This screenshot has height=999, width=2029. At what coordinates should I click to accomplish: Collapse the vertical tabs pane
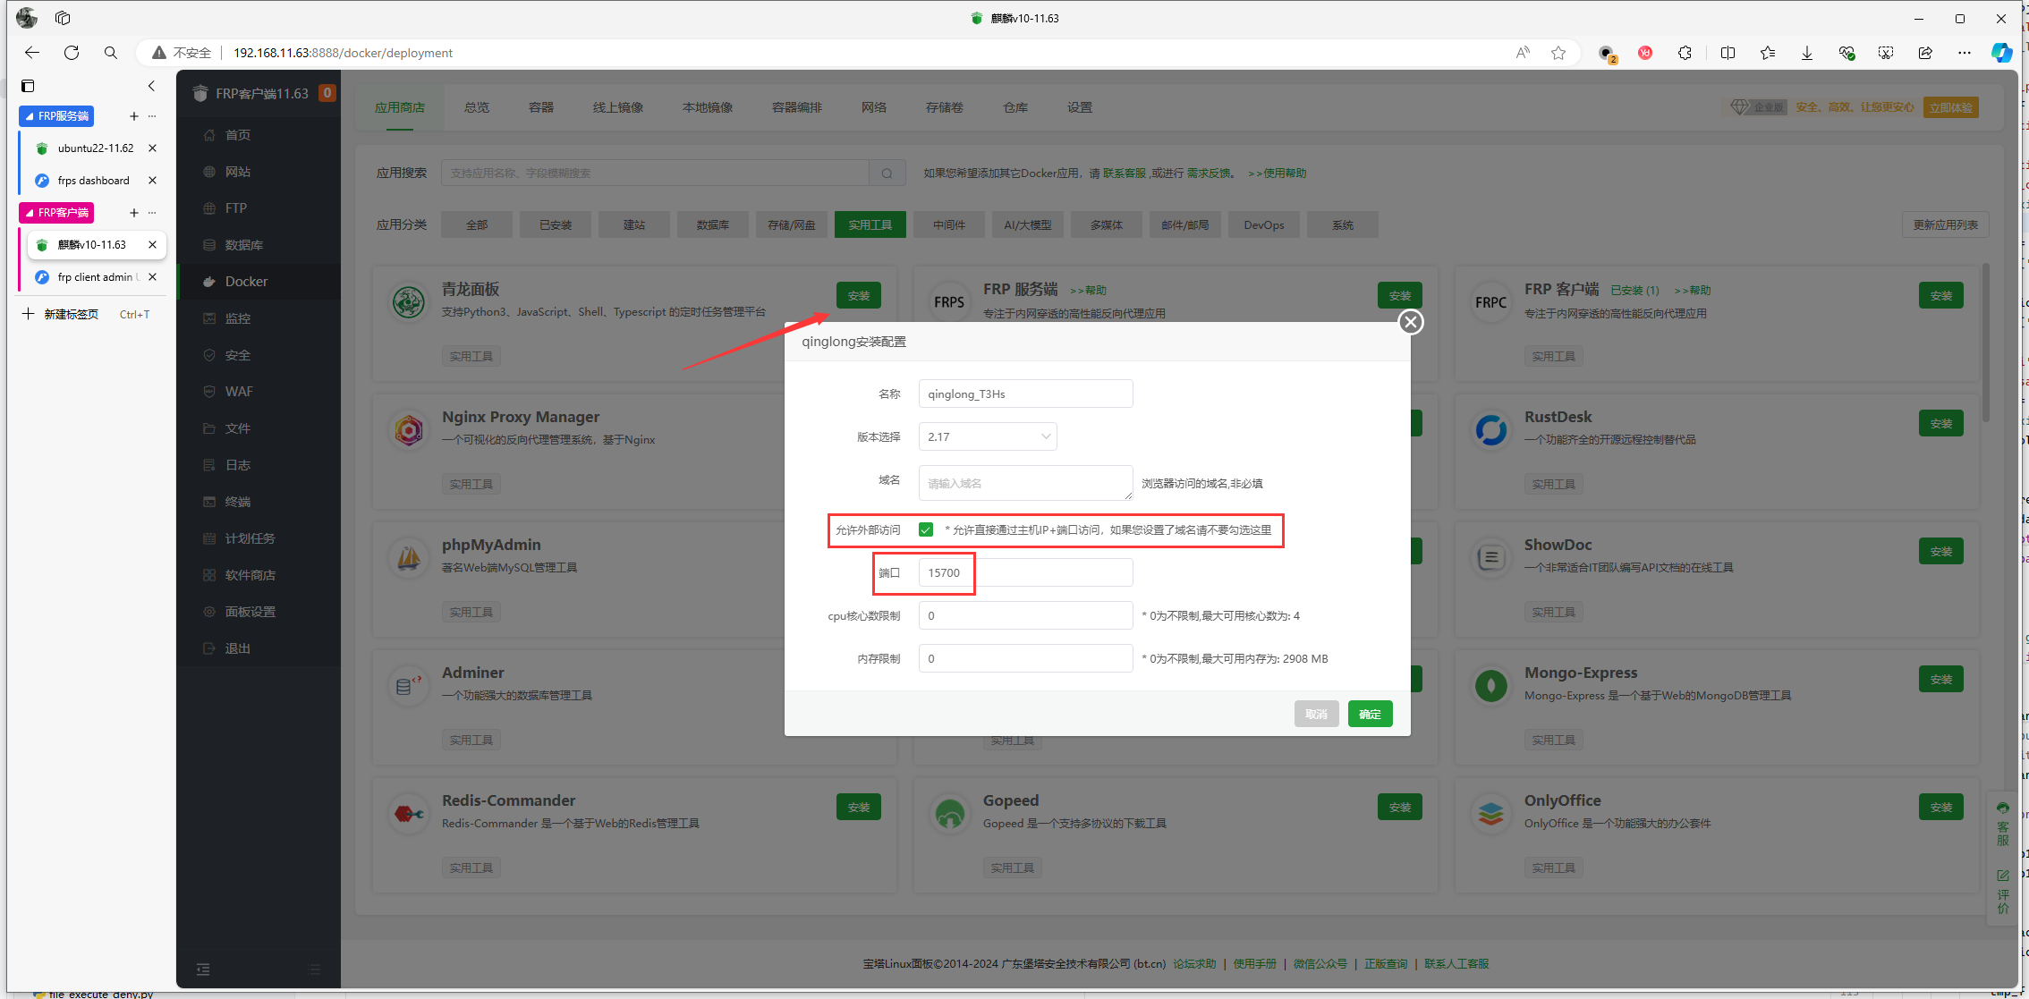pos(151,86)
